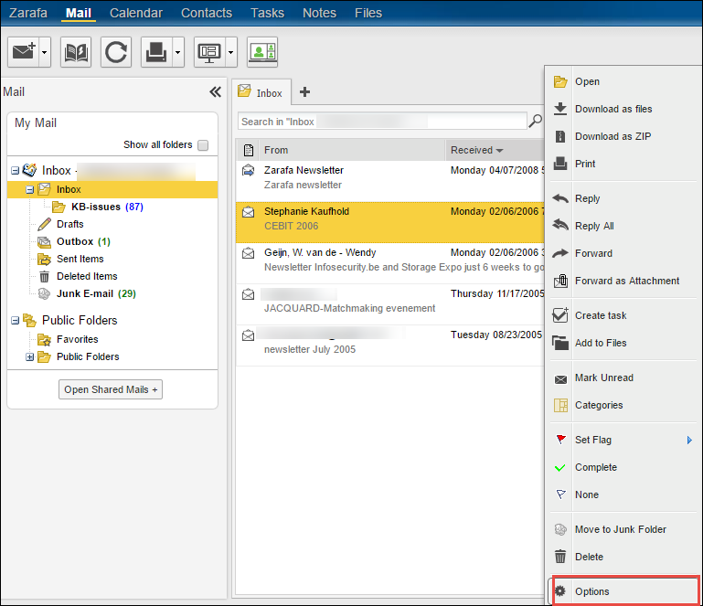Click the magnifier search icon

point(536,121)
